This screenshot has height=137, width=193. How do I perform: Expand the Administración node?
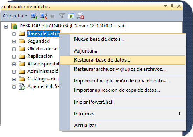click(14, 72)
